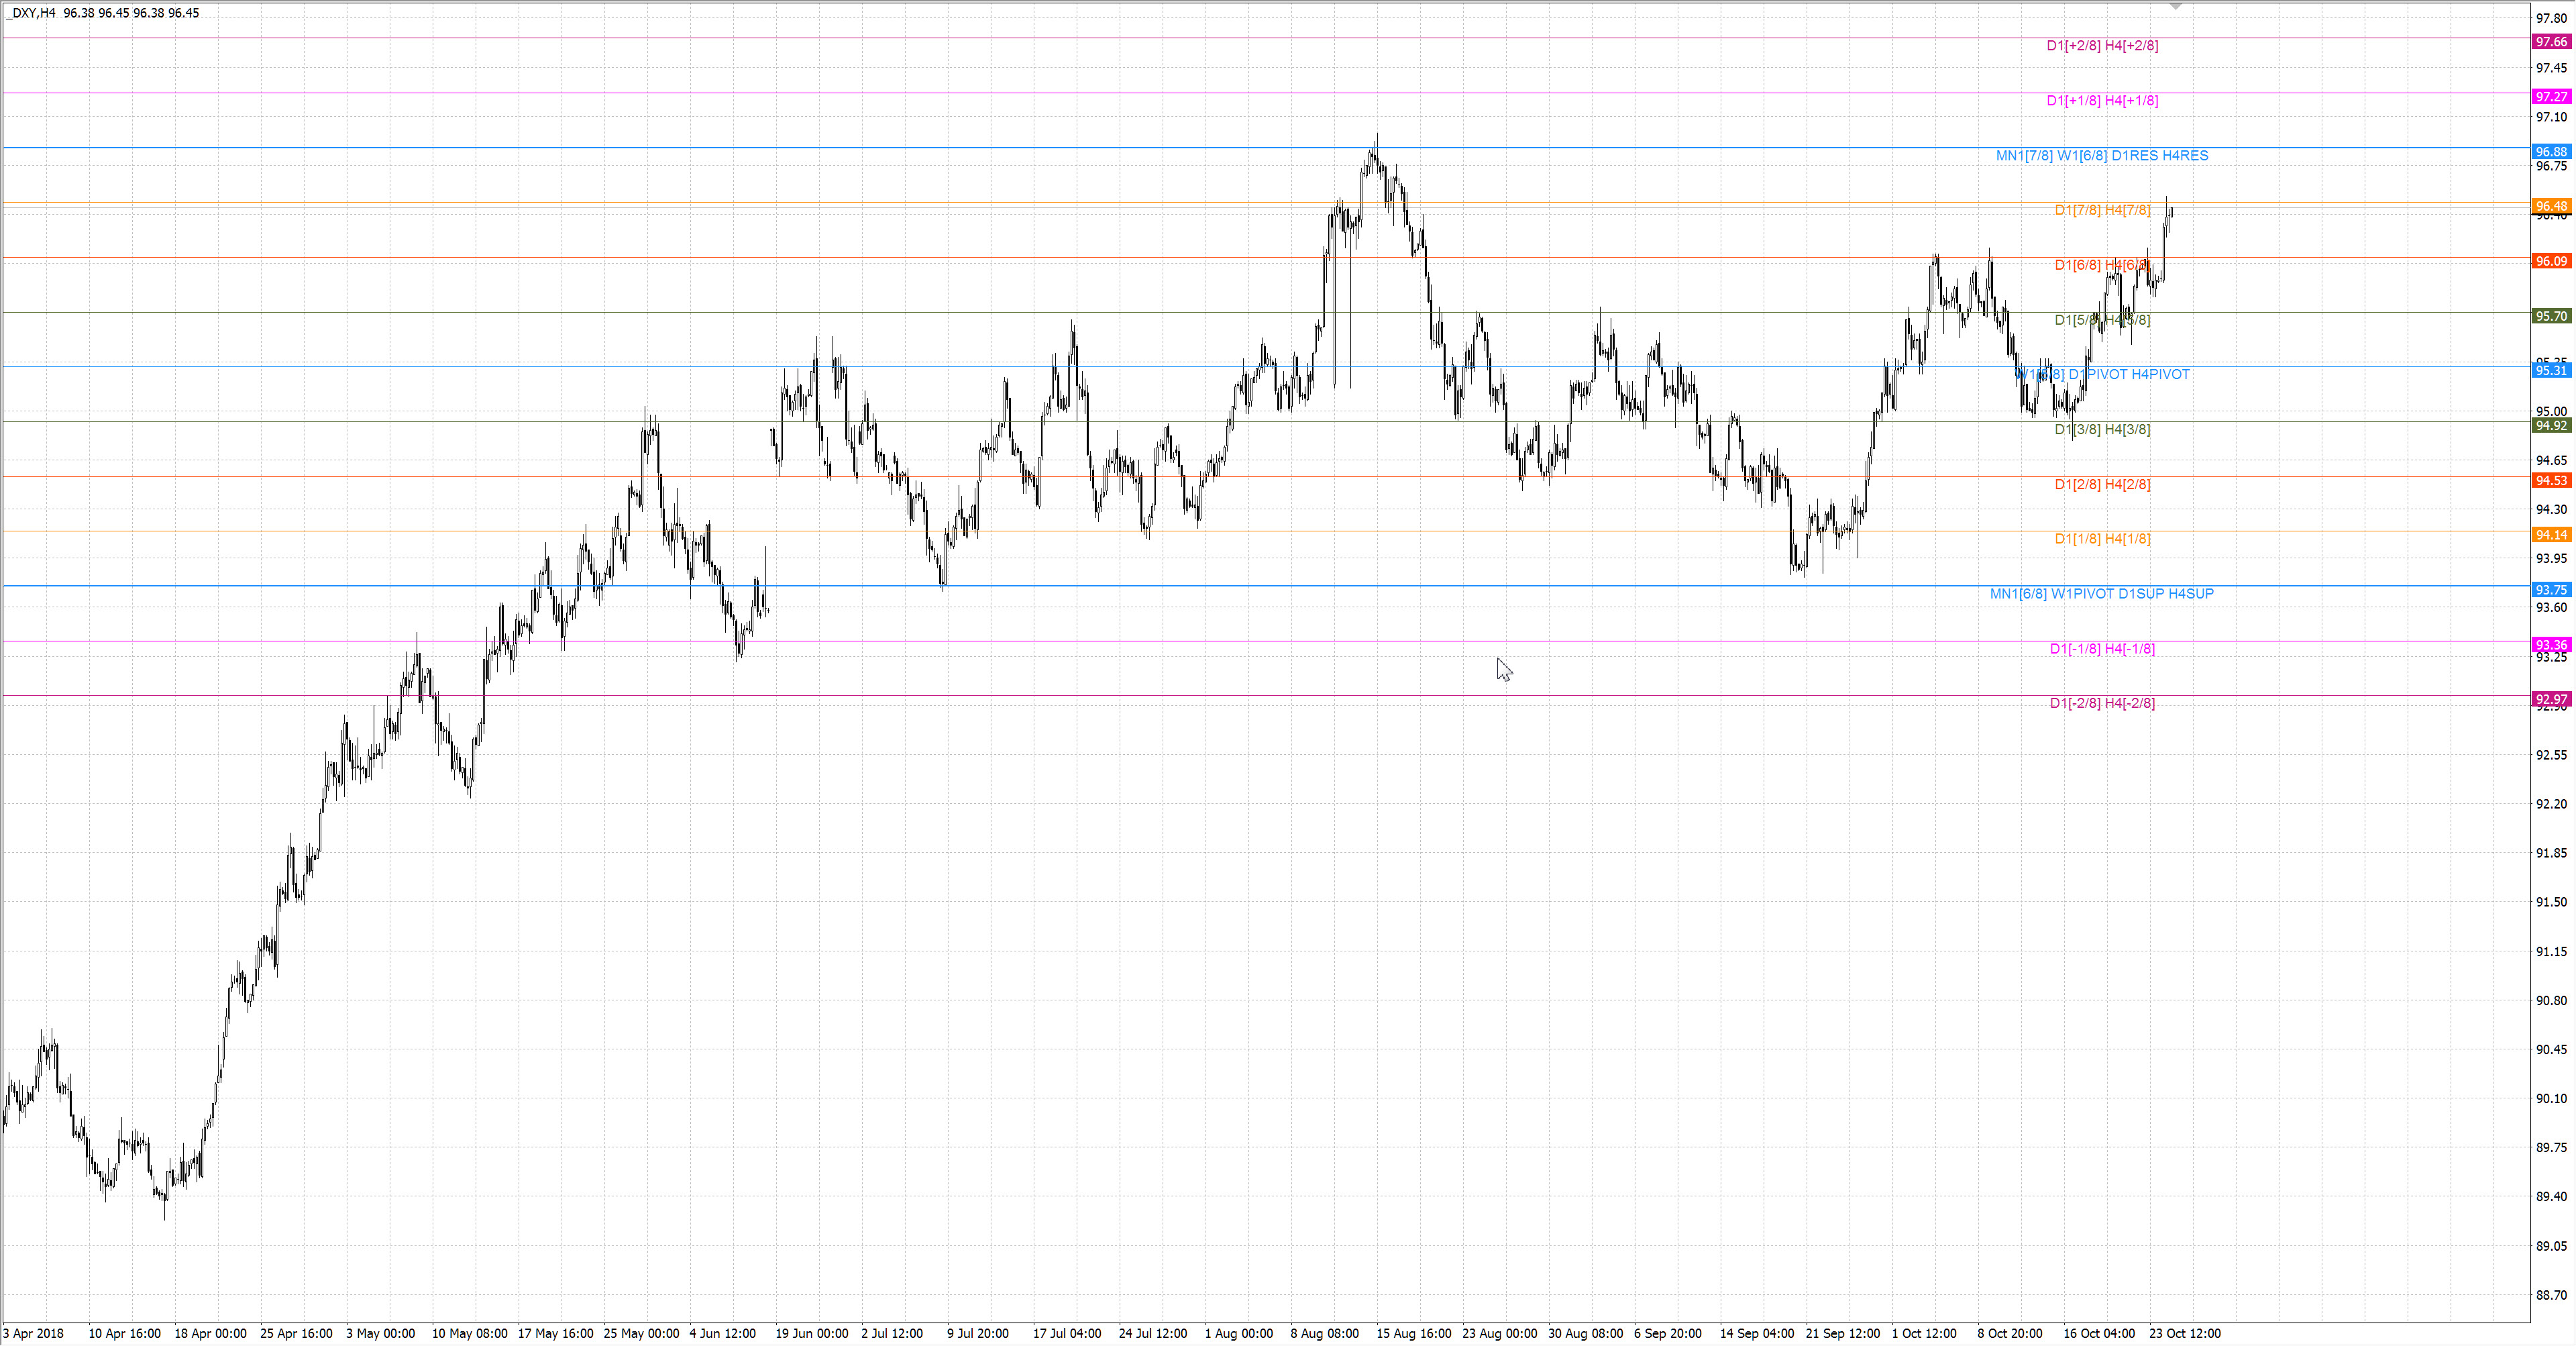Select the D1[+1/8] H4[+1/8] level label
Screen dimensions: 2576x1346
click(2101, 101)
